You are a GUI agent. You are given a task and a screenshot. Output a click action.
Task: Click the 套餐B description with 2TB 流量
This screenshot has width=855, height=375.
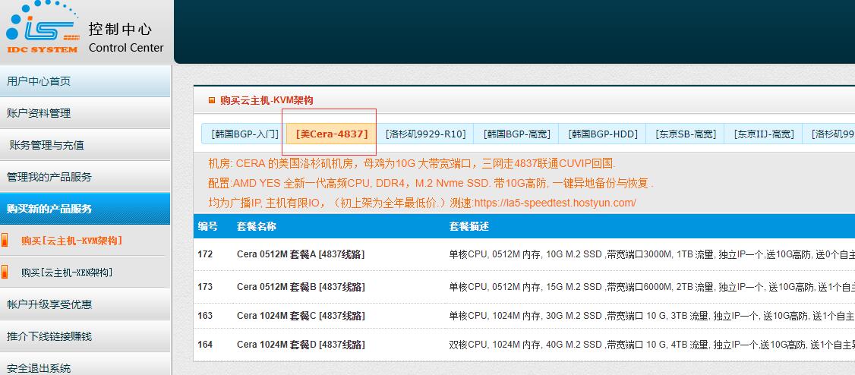coord(652,287)
